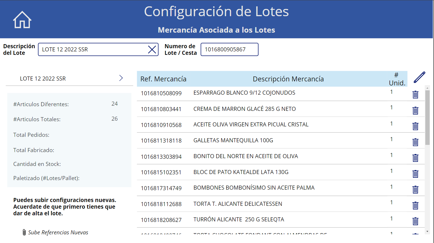Go to the home screen icon
The height and width of the screenshot is (243, 434).
(x=22, y=20)
